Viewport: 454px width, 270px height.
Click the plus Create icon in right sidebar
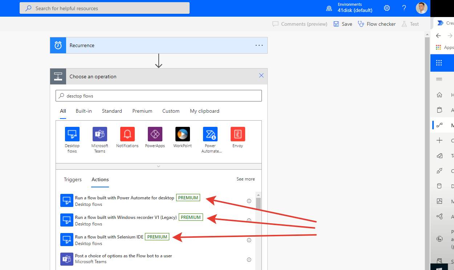(x=439, y=141)
